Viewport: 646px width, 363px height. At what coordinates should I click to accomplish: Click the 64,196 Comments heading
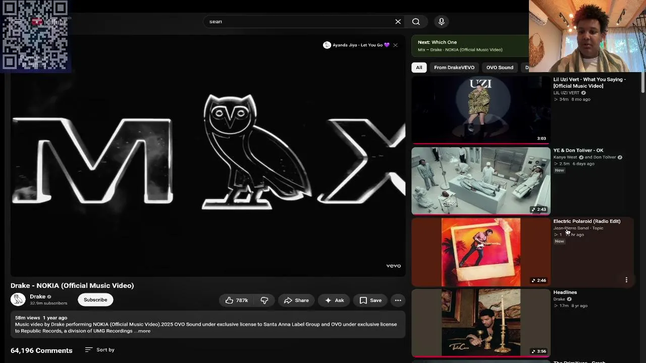(x=41, y=350)
